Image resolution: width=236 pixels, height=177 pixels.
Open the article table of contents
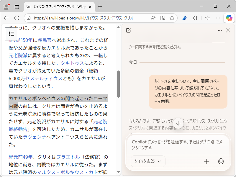tap(12, 34)
